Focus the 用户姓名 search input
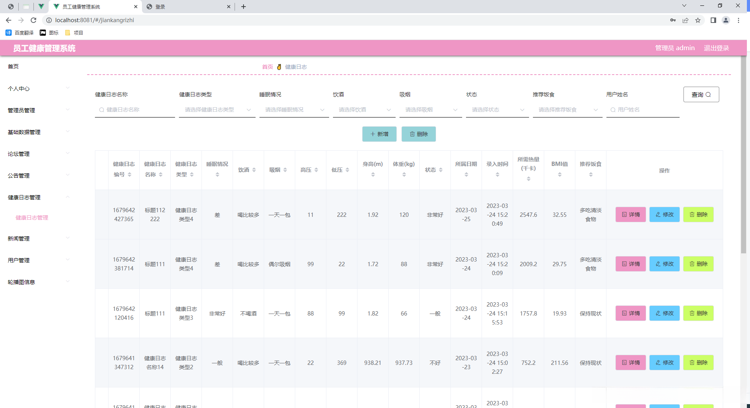This screenshot has width=750, height=408. coord(643,110)
